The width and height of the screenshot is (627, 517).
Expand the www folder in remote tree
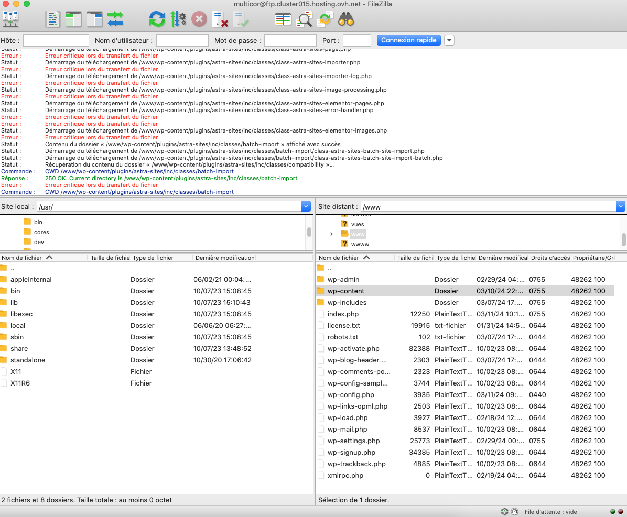[x=331, y=234]
